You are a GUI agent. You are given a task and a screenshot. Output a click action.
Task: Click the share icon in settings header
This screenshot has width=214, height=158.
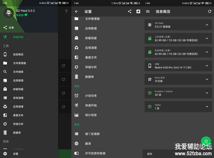[x=129, y=11]
